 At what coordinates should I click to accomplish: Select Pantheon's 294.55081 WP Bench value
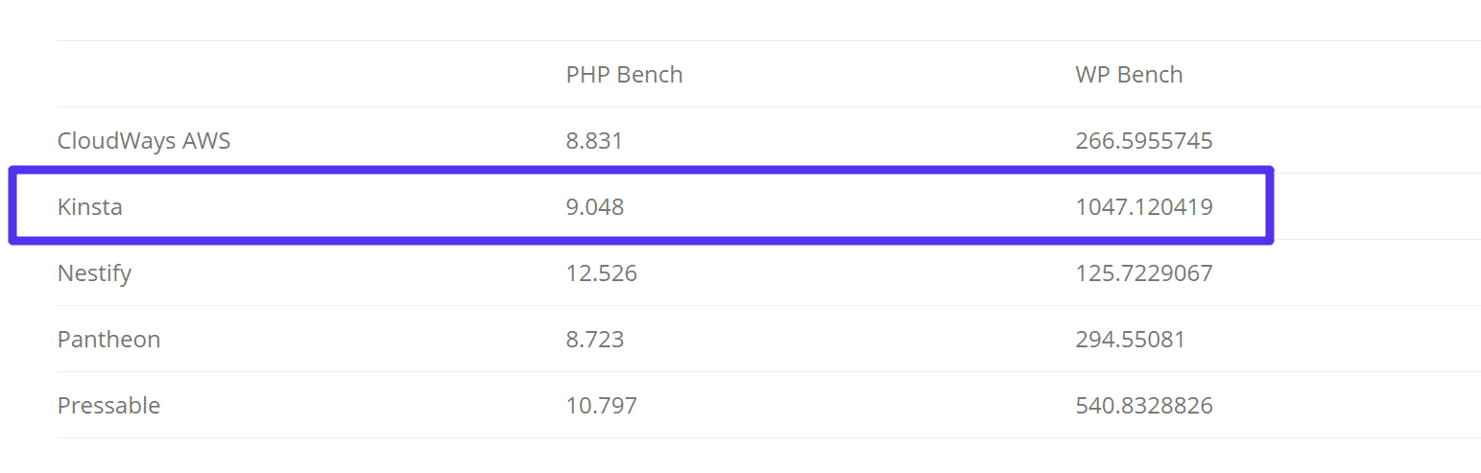pos(1130,340)
